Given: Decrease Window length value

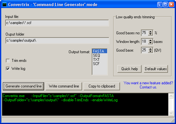Looking at the screenshot, I should coord(150,43).
